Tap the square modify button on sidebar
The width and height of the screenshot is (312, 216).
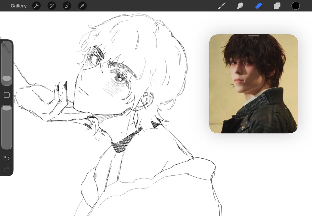(7, 95)
